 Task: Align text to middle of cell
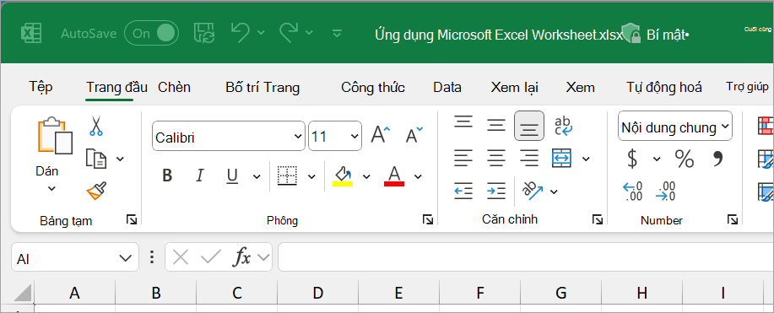click(495, 125)
